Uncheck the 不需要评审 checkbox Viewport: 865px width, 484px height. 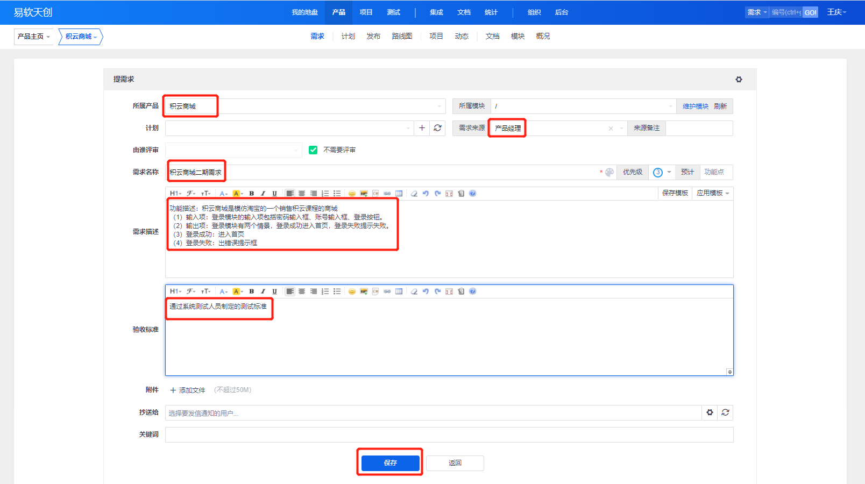[313, 150]
